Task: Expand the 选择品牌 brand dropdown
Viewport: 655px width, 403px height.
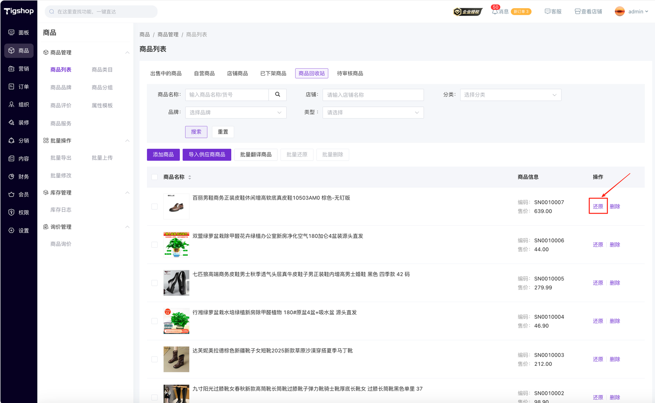Action: coord(235,112)
